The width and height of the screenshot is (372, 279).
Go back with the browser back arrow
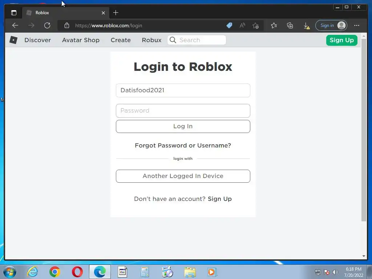click(x=15, y=25)
